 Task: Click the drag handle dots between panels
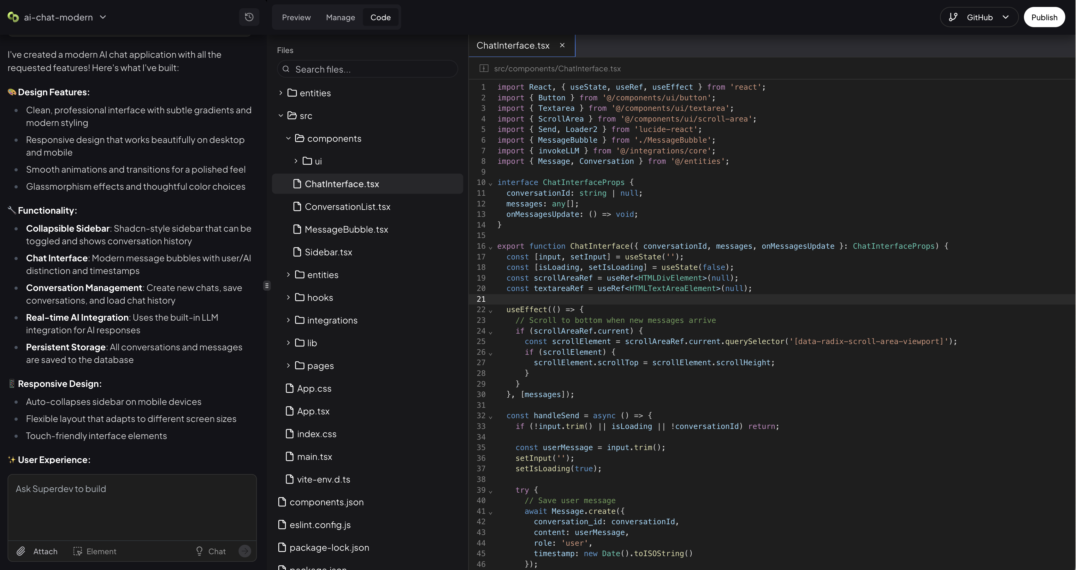coord(267,285)
